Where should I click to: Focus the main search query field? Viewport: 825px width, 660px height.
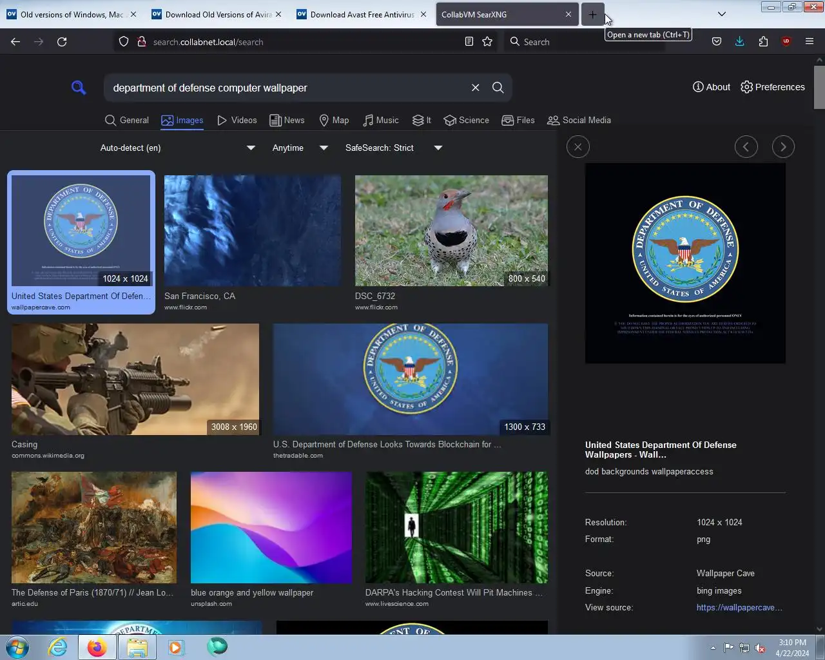coord(287,88)
